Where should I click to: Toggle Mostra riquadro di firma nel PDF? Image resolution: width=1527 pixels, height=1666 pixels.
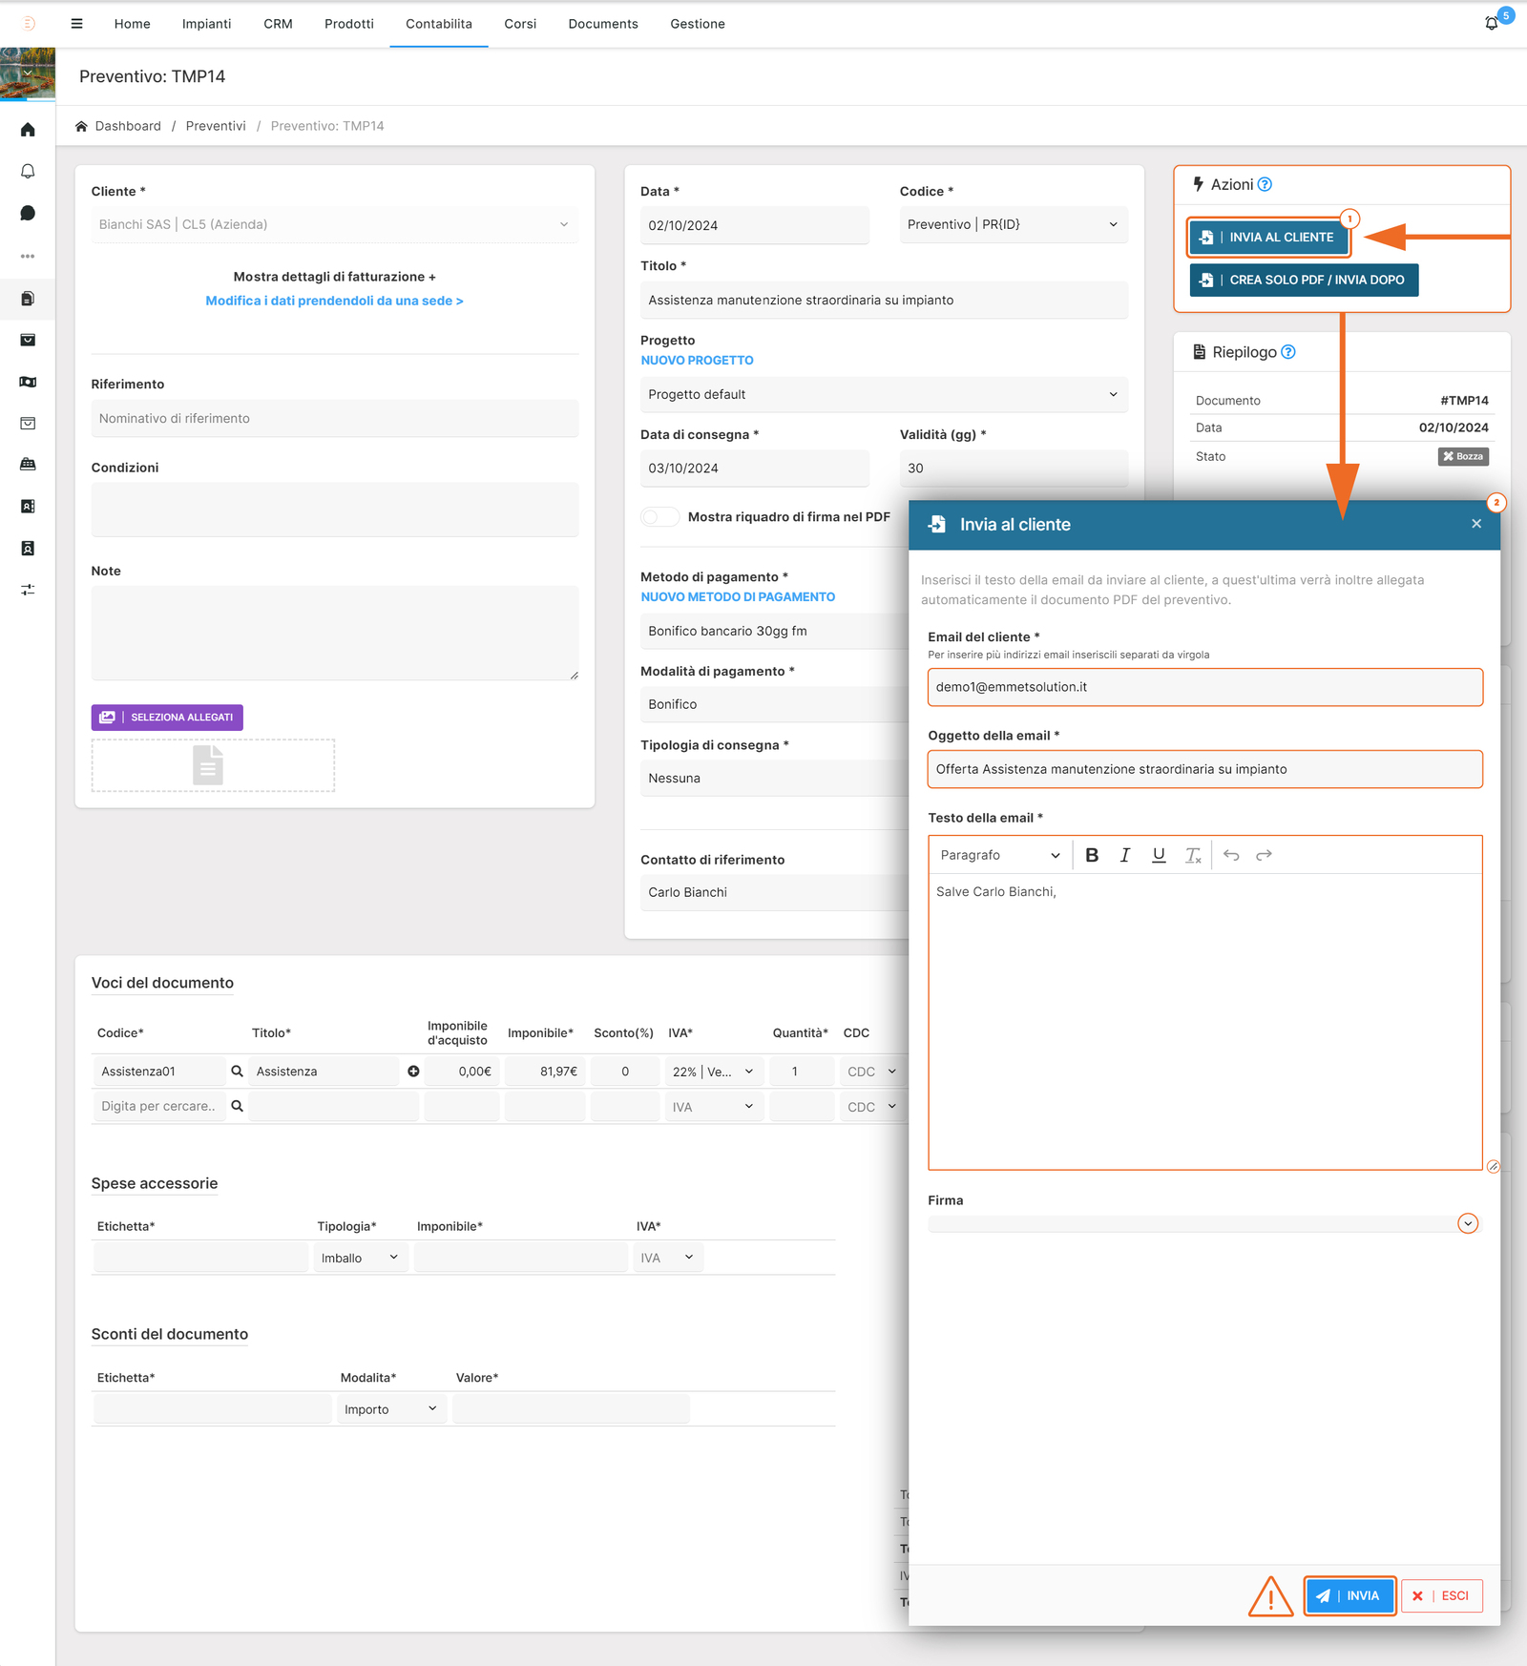click(659, 517)
